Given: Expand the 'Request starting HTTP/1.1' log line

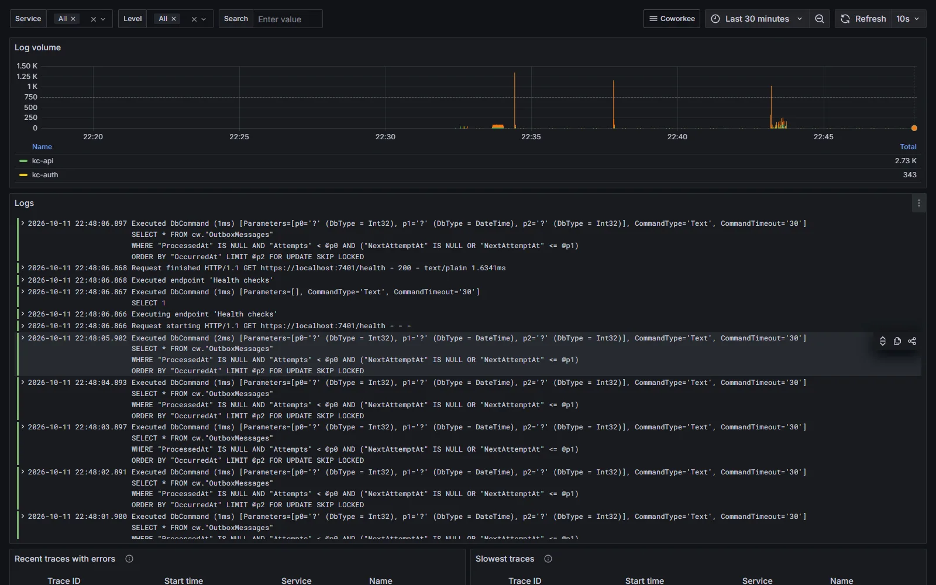Looking at the screenshot, I should 23,325.
